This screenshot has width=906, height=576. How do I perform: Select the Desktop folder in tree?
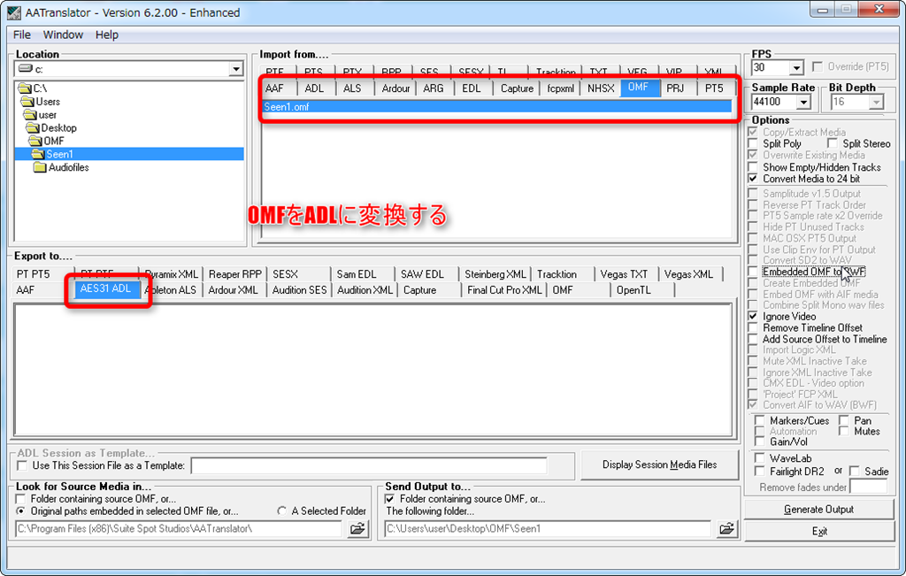(x=50, y=127)
